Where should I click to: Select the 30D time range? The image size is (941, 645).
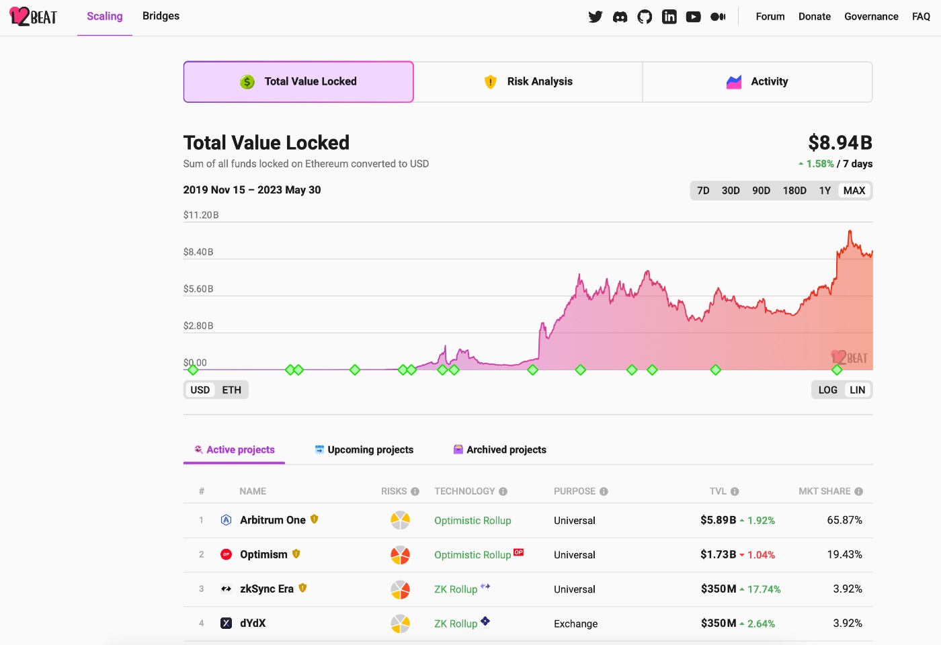click(731, 190)
